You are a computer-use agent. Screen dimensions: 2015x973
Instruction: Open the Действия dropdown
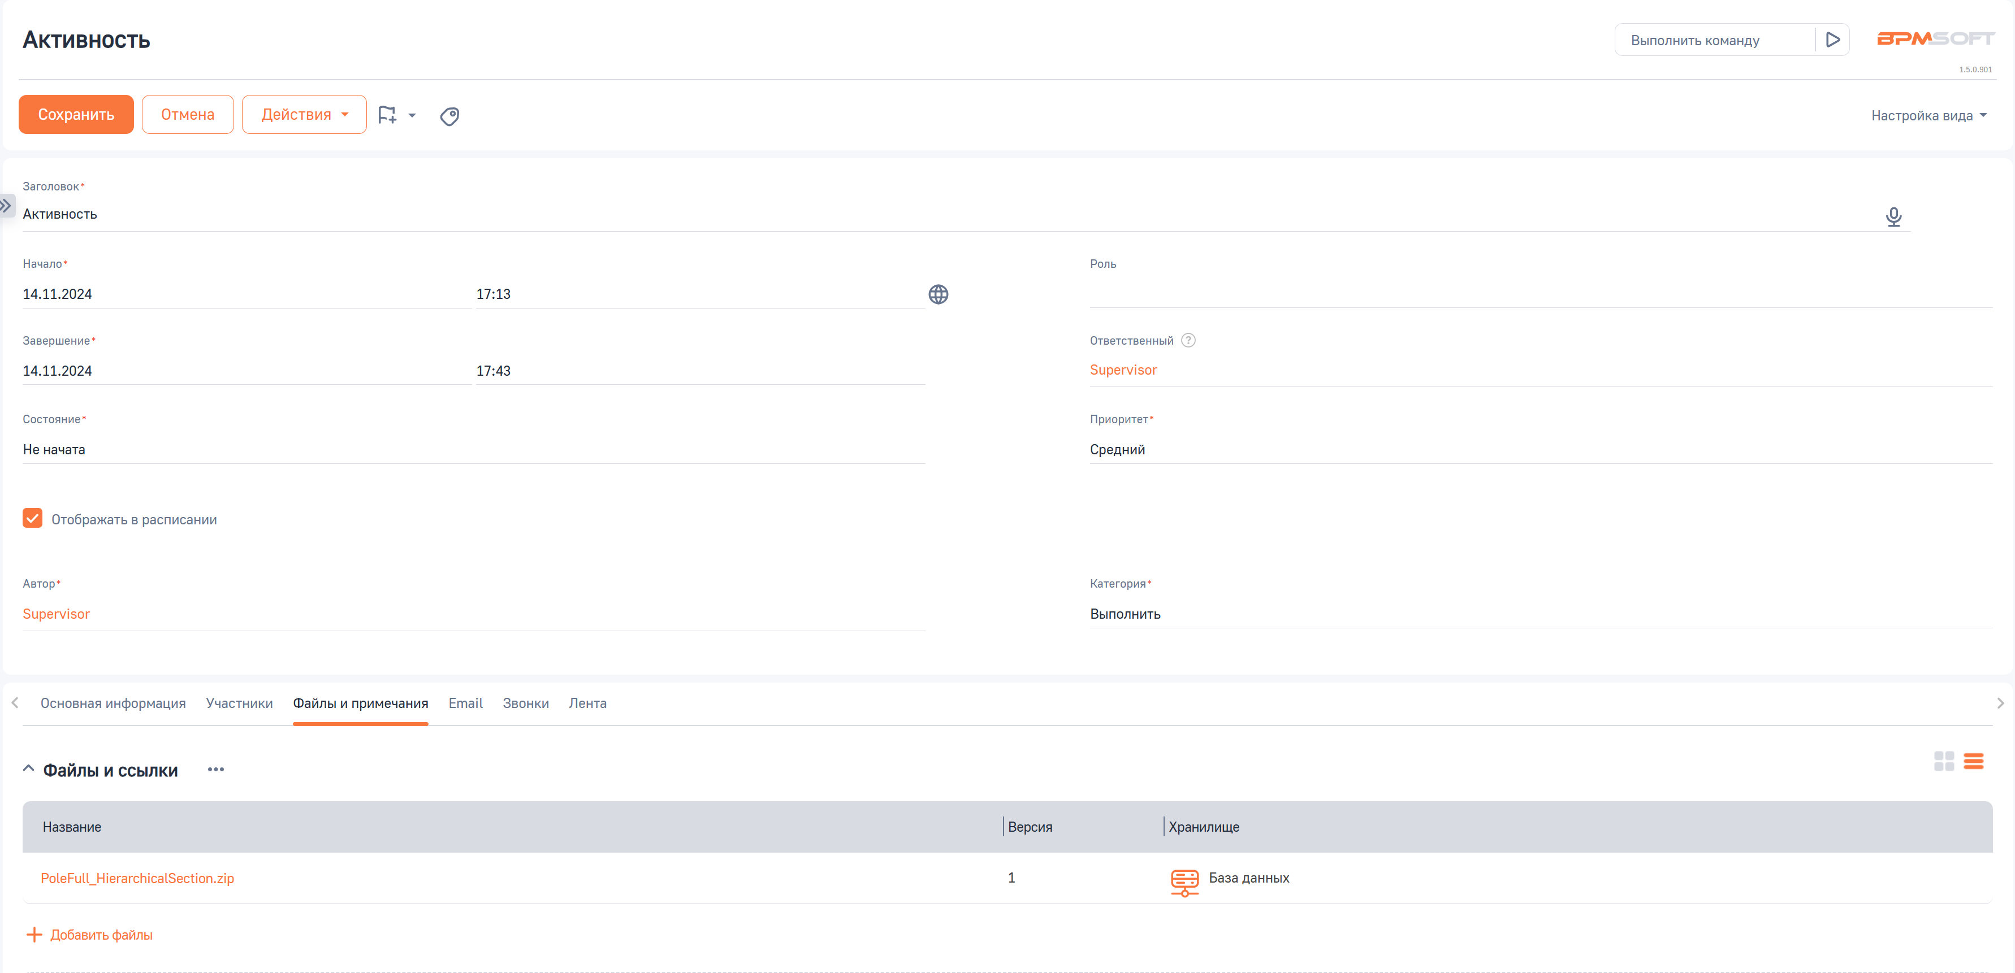coord(304,115)
